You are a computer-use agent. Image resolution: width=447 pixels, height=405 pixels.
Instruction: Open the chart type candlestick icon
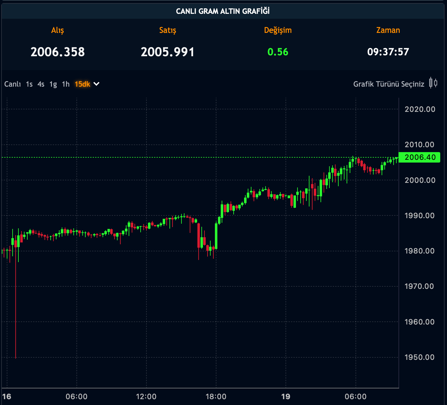(433, 83)
